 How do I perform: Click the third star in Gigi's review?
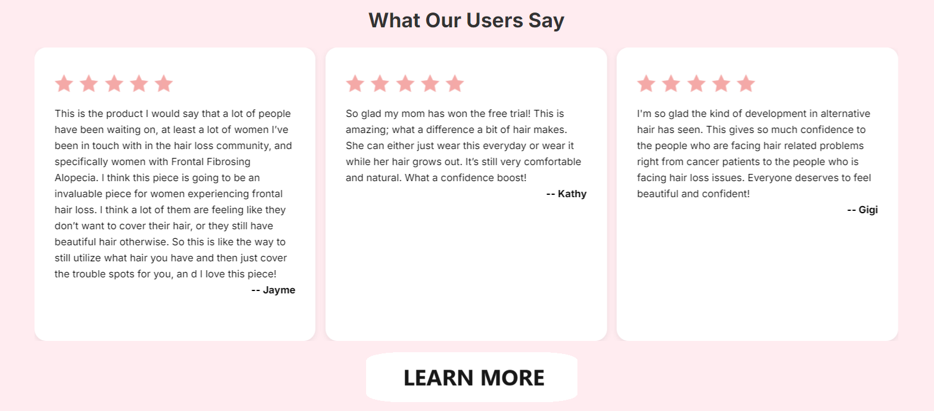click(696, 84)
